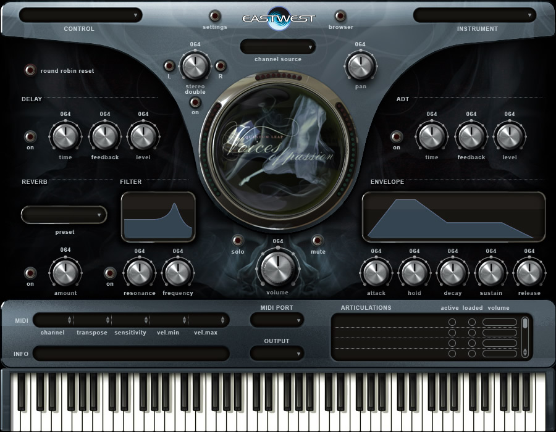Open the settings panel

[214, 17]
